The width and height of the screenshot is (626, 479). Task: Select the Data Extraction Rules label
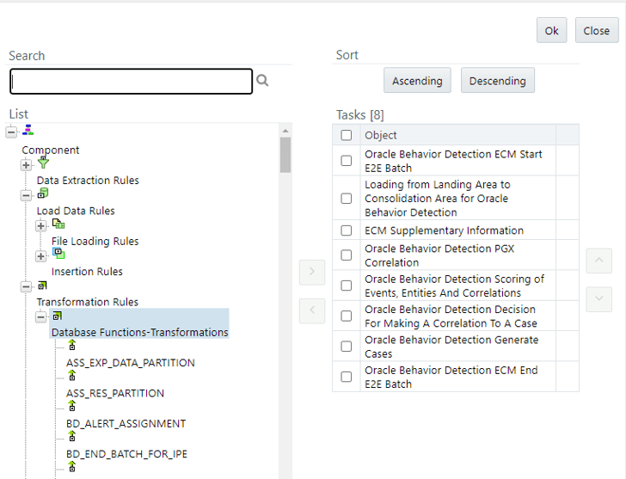point(88,181)
